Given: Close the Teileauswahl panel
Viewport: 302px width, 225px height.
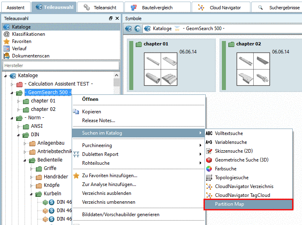Looking at the screenshot, I should (x=117, y=18).
